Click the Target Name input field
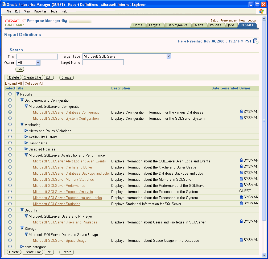This screenshot has height=259, width=268. click(103, 62)
